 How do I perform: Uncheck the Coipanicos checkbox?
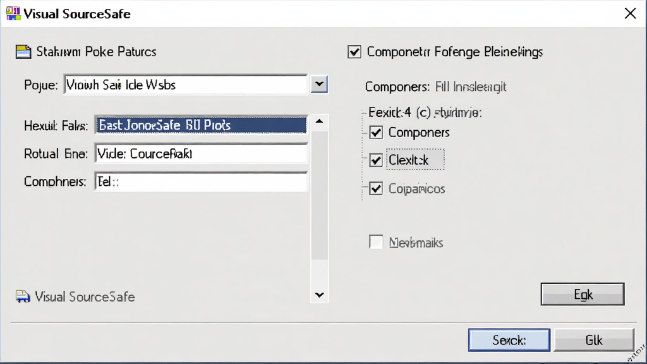pyautogui.click(x=375, y=188)
